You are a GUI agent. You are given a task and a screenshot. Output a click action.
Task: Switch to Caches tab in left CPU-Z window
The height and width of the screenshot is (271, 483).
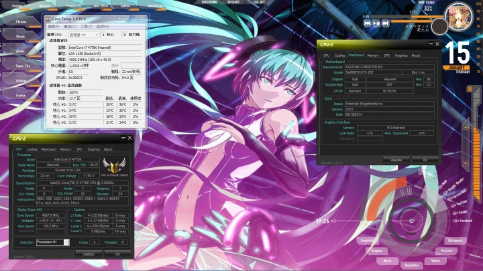coord(32,149)
